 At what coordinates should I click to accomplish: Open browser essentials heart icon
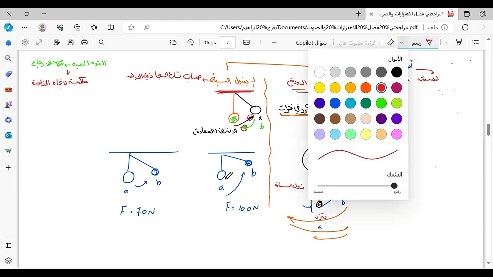click(60, 27)
